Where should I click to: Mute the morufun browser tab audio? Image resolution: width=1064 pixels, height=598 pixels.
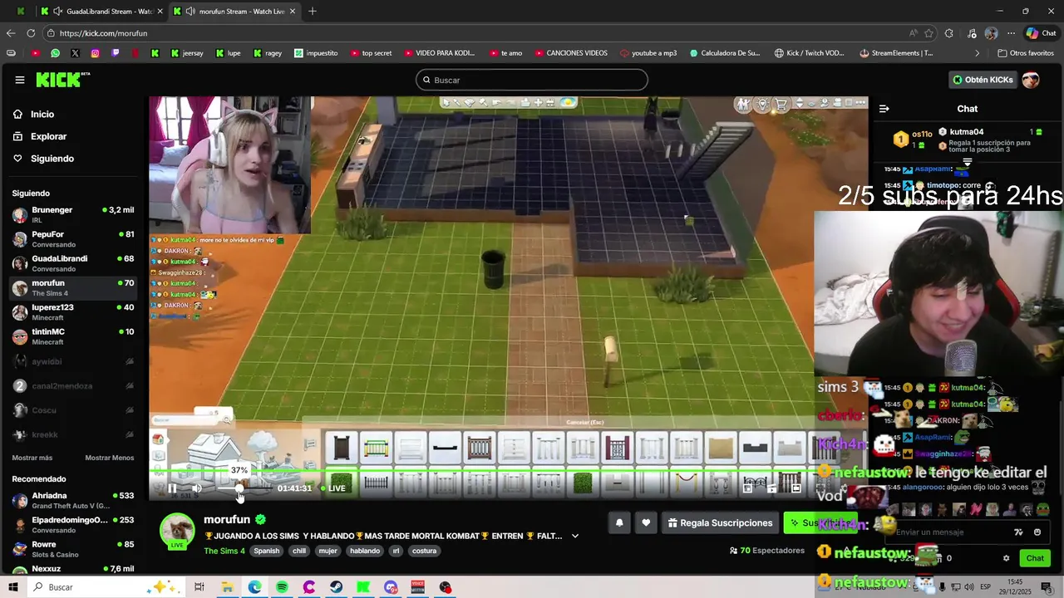pyautogui.click(x=190, y=12)
